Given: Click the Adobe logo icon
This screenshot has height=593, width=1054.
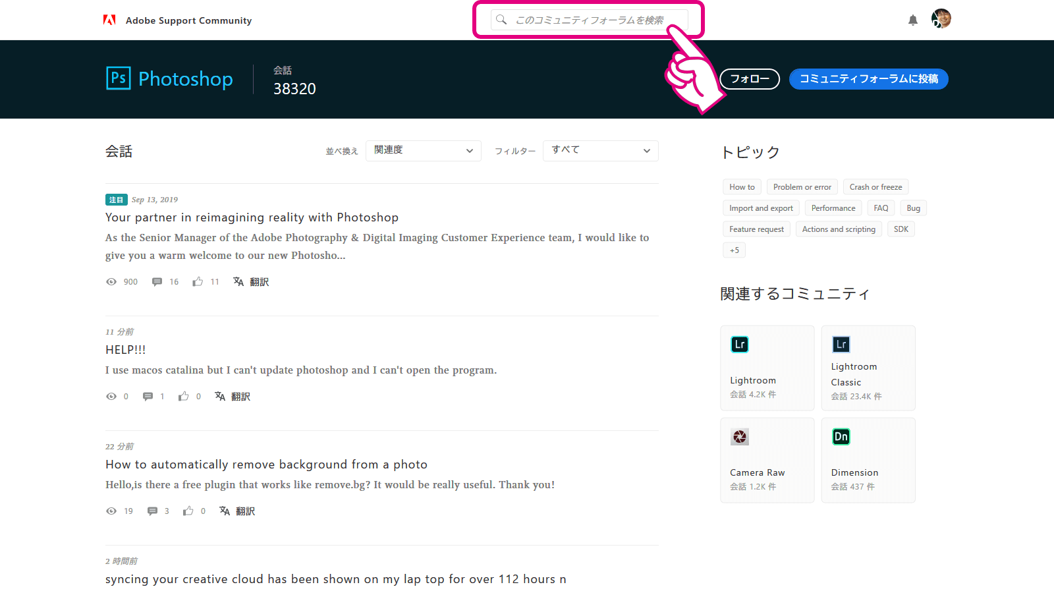Looking at the screenshot, I should click(109, 20).
